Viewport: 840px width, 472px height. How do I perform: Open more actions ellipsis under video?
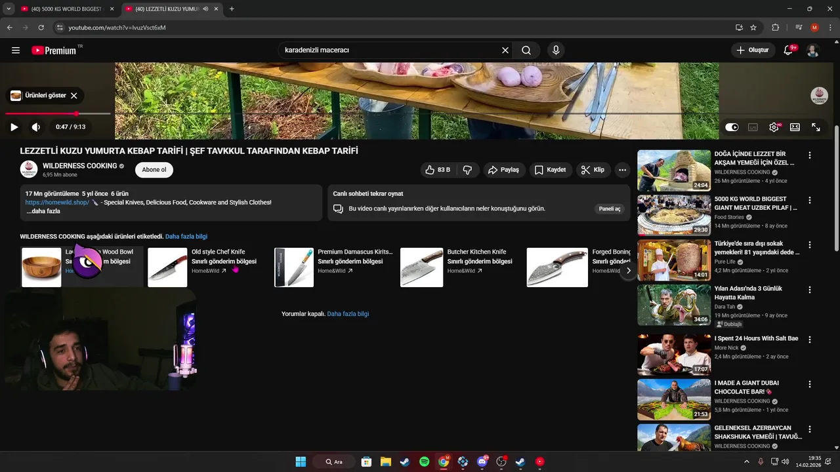(x=622, y=170)
